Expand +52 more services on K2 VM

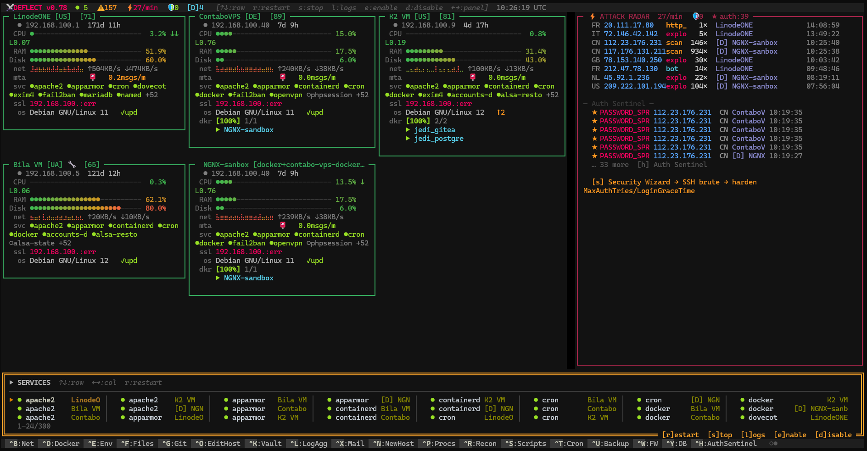(x=552, y=95)
